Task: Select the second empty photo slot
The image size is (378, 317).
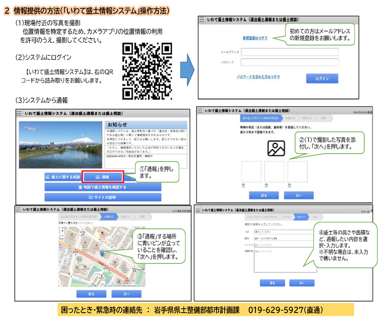Action: pyautogui.click(x=274, y=172)
